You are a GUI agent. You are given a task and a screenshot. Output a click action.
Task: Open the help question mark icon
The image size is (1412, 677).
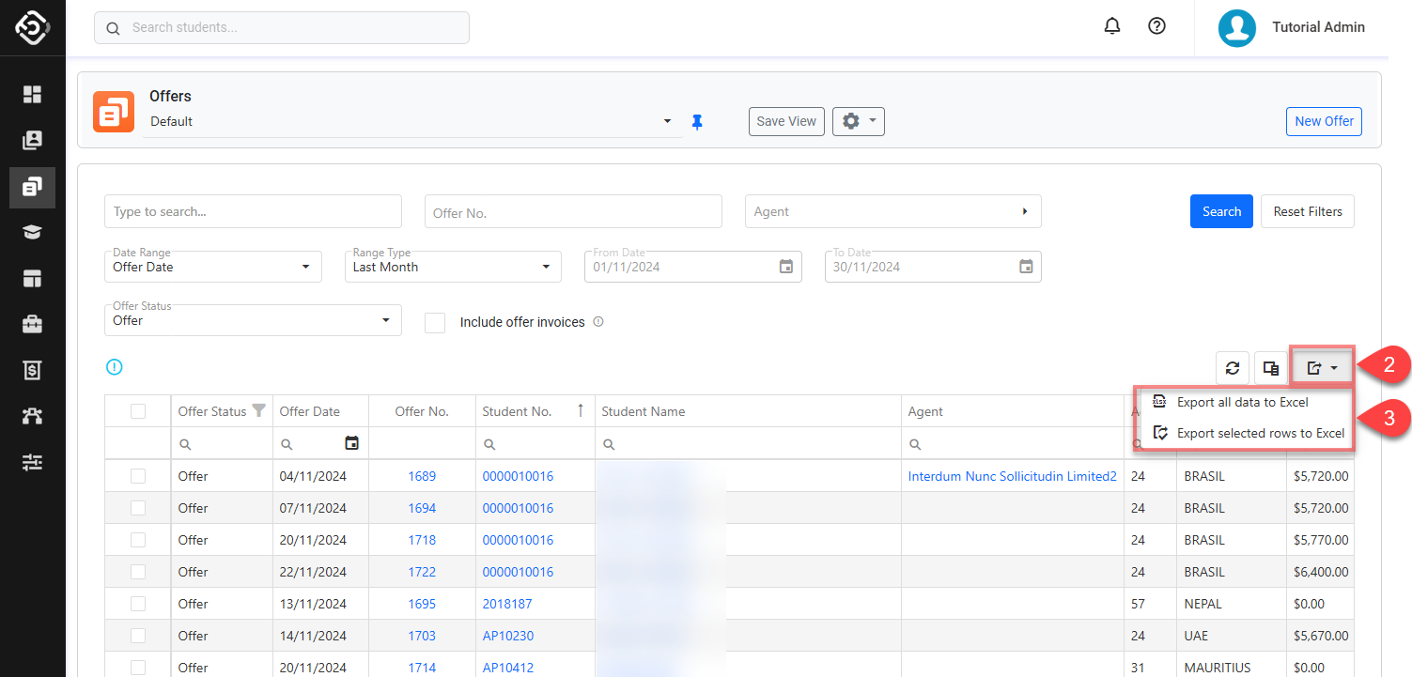click(1157, 26)
